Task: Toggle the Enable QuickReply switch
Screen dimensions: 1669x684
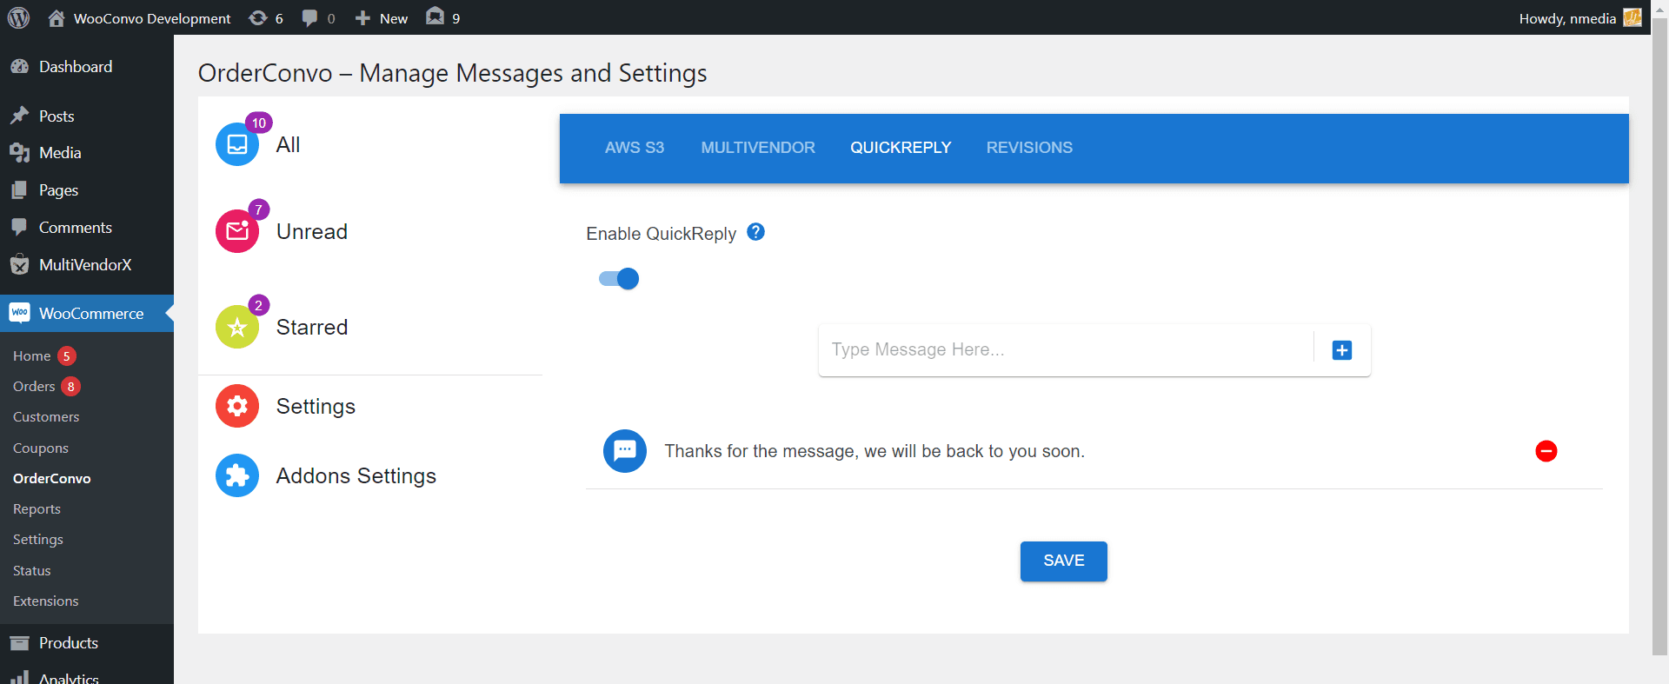Action: point(619,278)
